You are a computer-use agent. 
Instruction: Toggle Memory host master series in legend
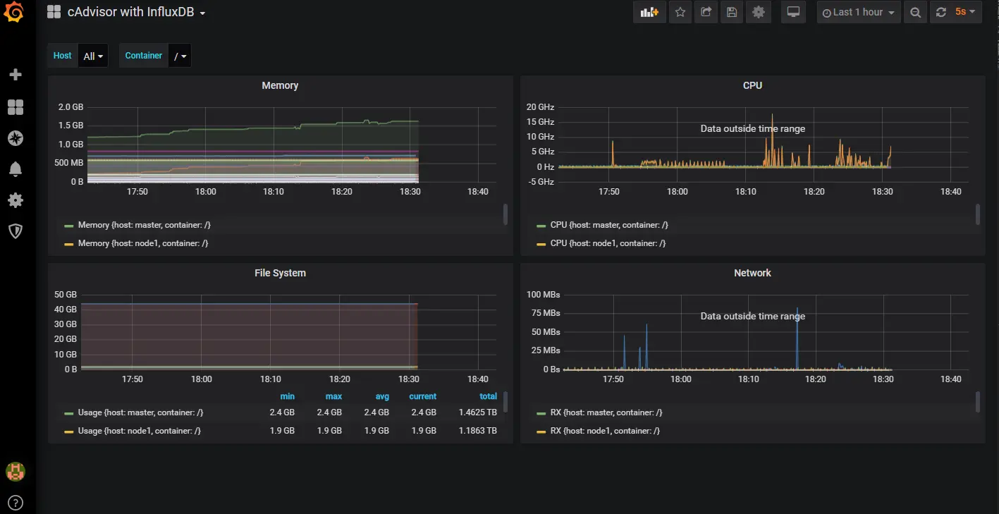(x=144, y=225)
